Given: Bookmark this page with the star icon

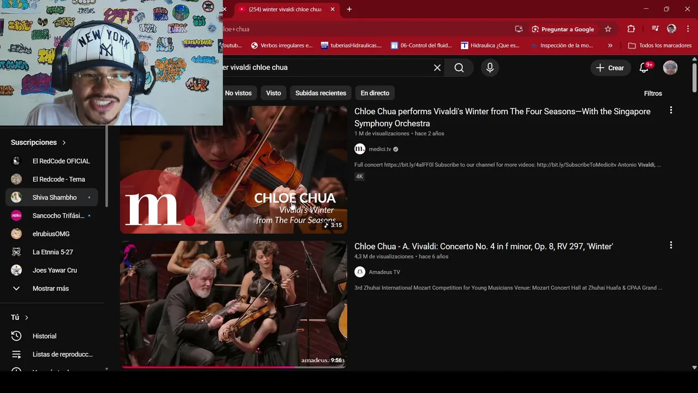Looking at the screenshot, I should click(608, 29).
